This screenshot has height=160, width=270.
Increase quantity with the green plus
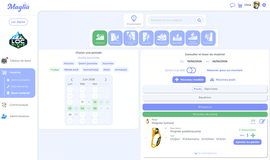tap(253, 135)
